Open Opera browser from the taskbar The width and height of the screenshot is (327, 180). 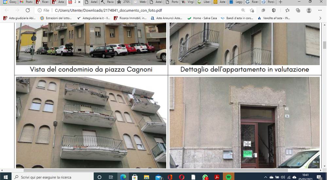pos(181,177)
